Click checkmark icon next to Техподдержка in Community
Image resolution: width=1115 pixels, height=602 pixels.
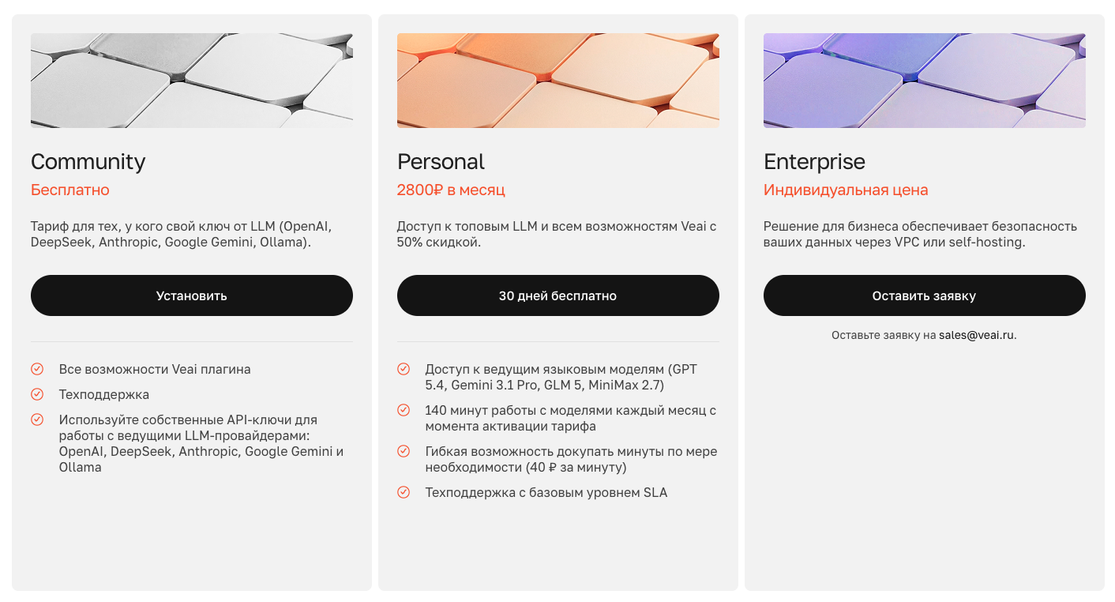coord(37,394)
